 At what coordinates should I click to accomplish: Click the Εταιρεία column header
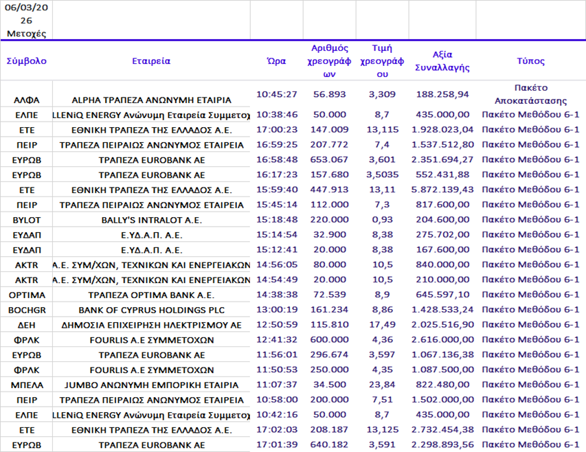(151, 61)
